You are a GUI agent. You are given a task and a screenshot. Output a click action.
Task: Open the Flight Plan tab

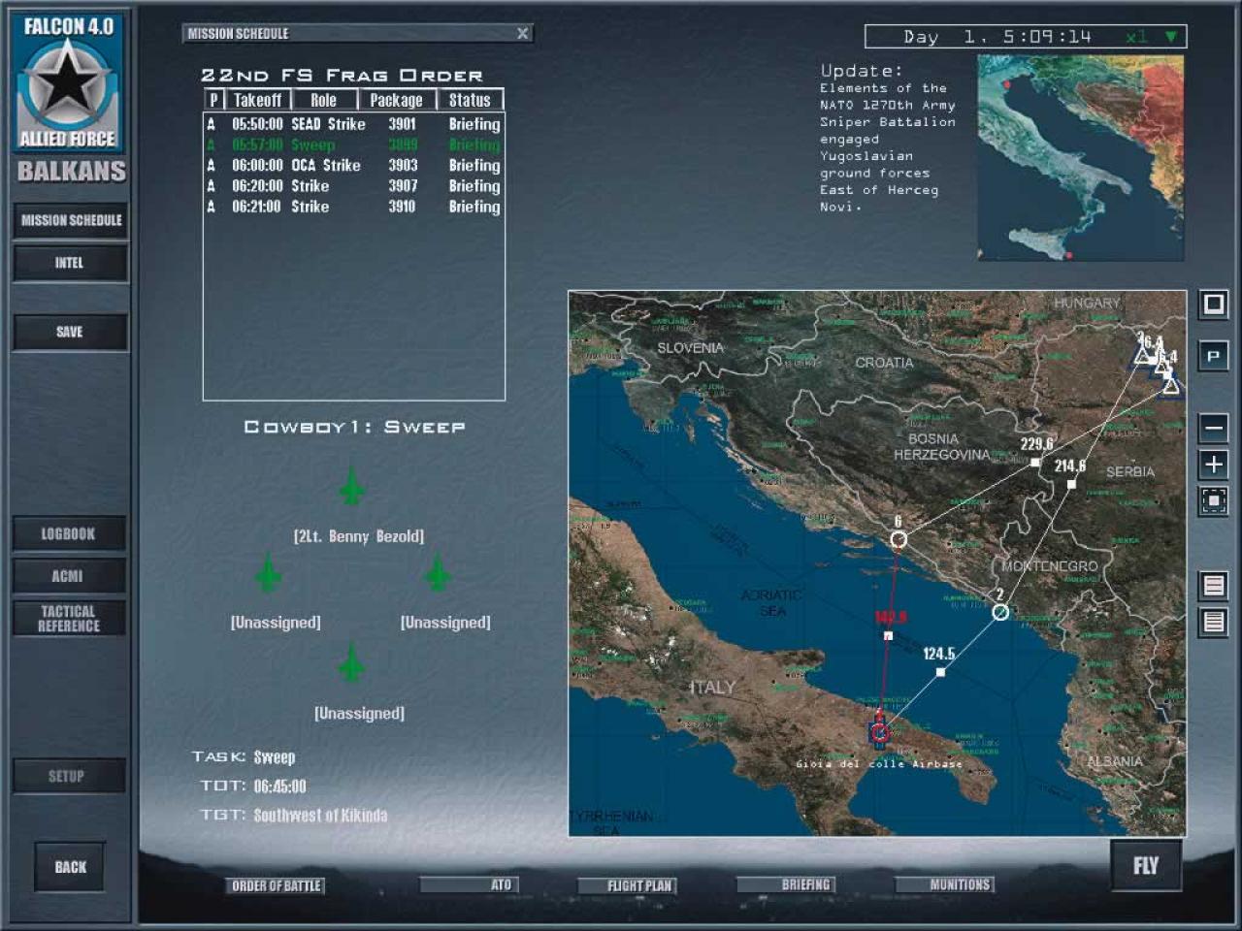tap(628, 885)
